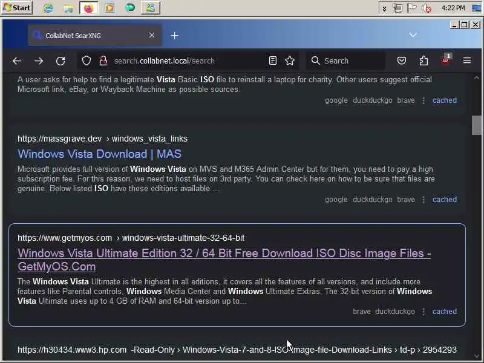Click duckduckgo label under getmyos result
The image size is (484, 363).
pos(395,312)
